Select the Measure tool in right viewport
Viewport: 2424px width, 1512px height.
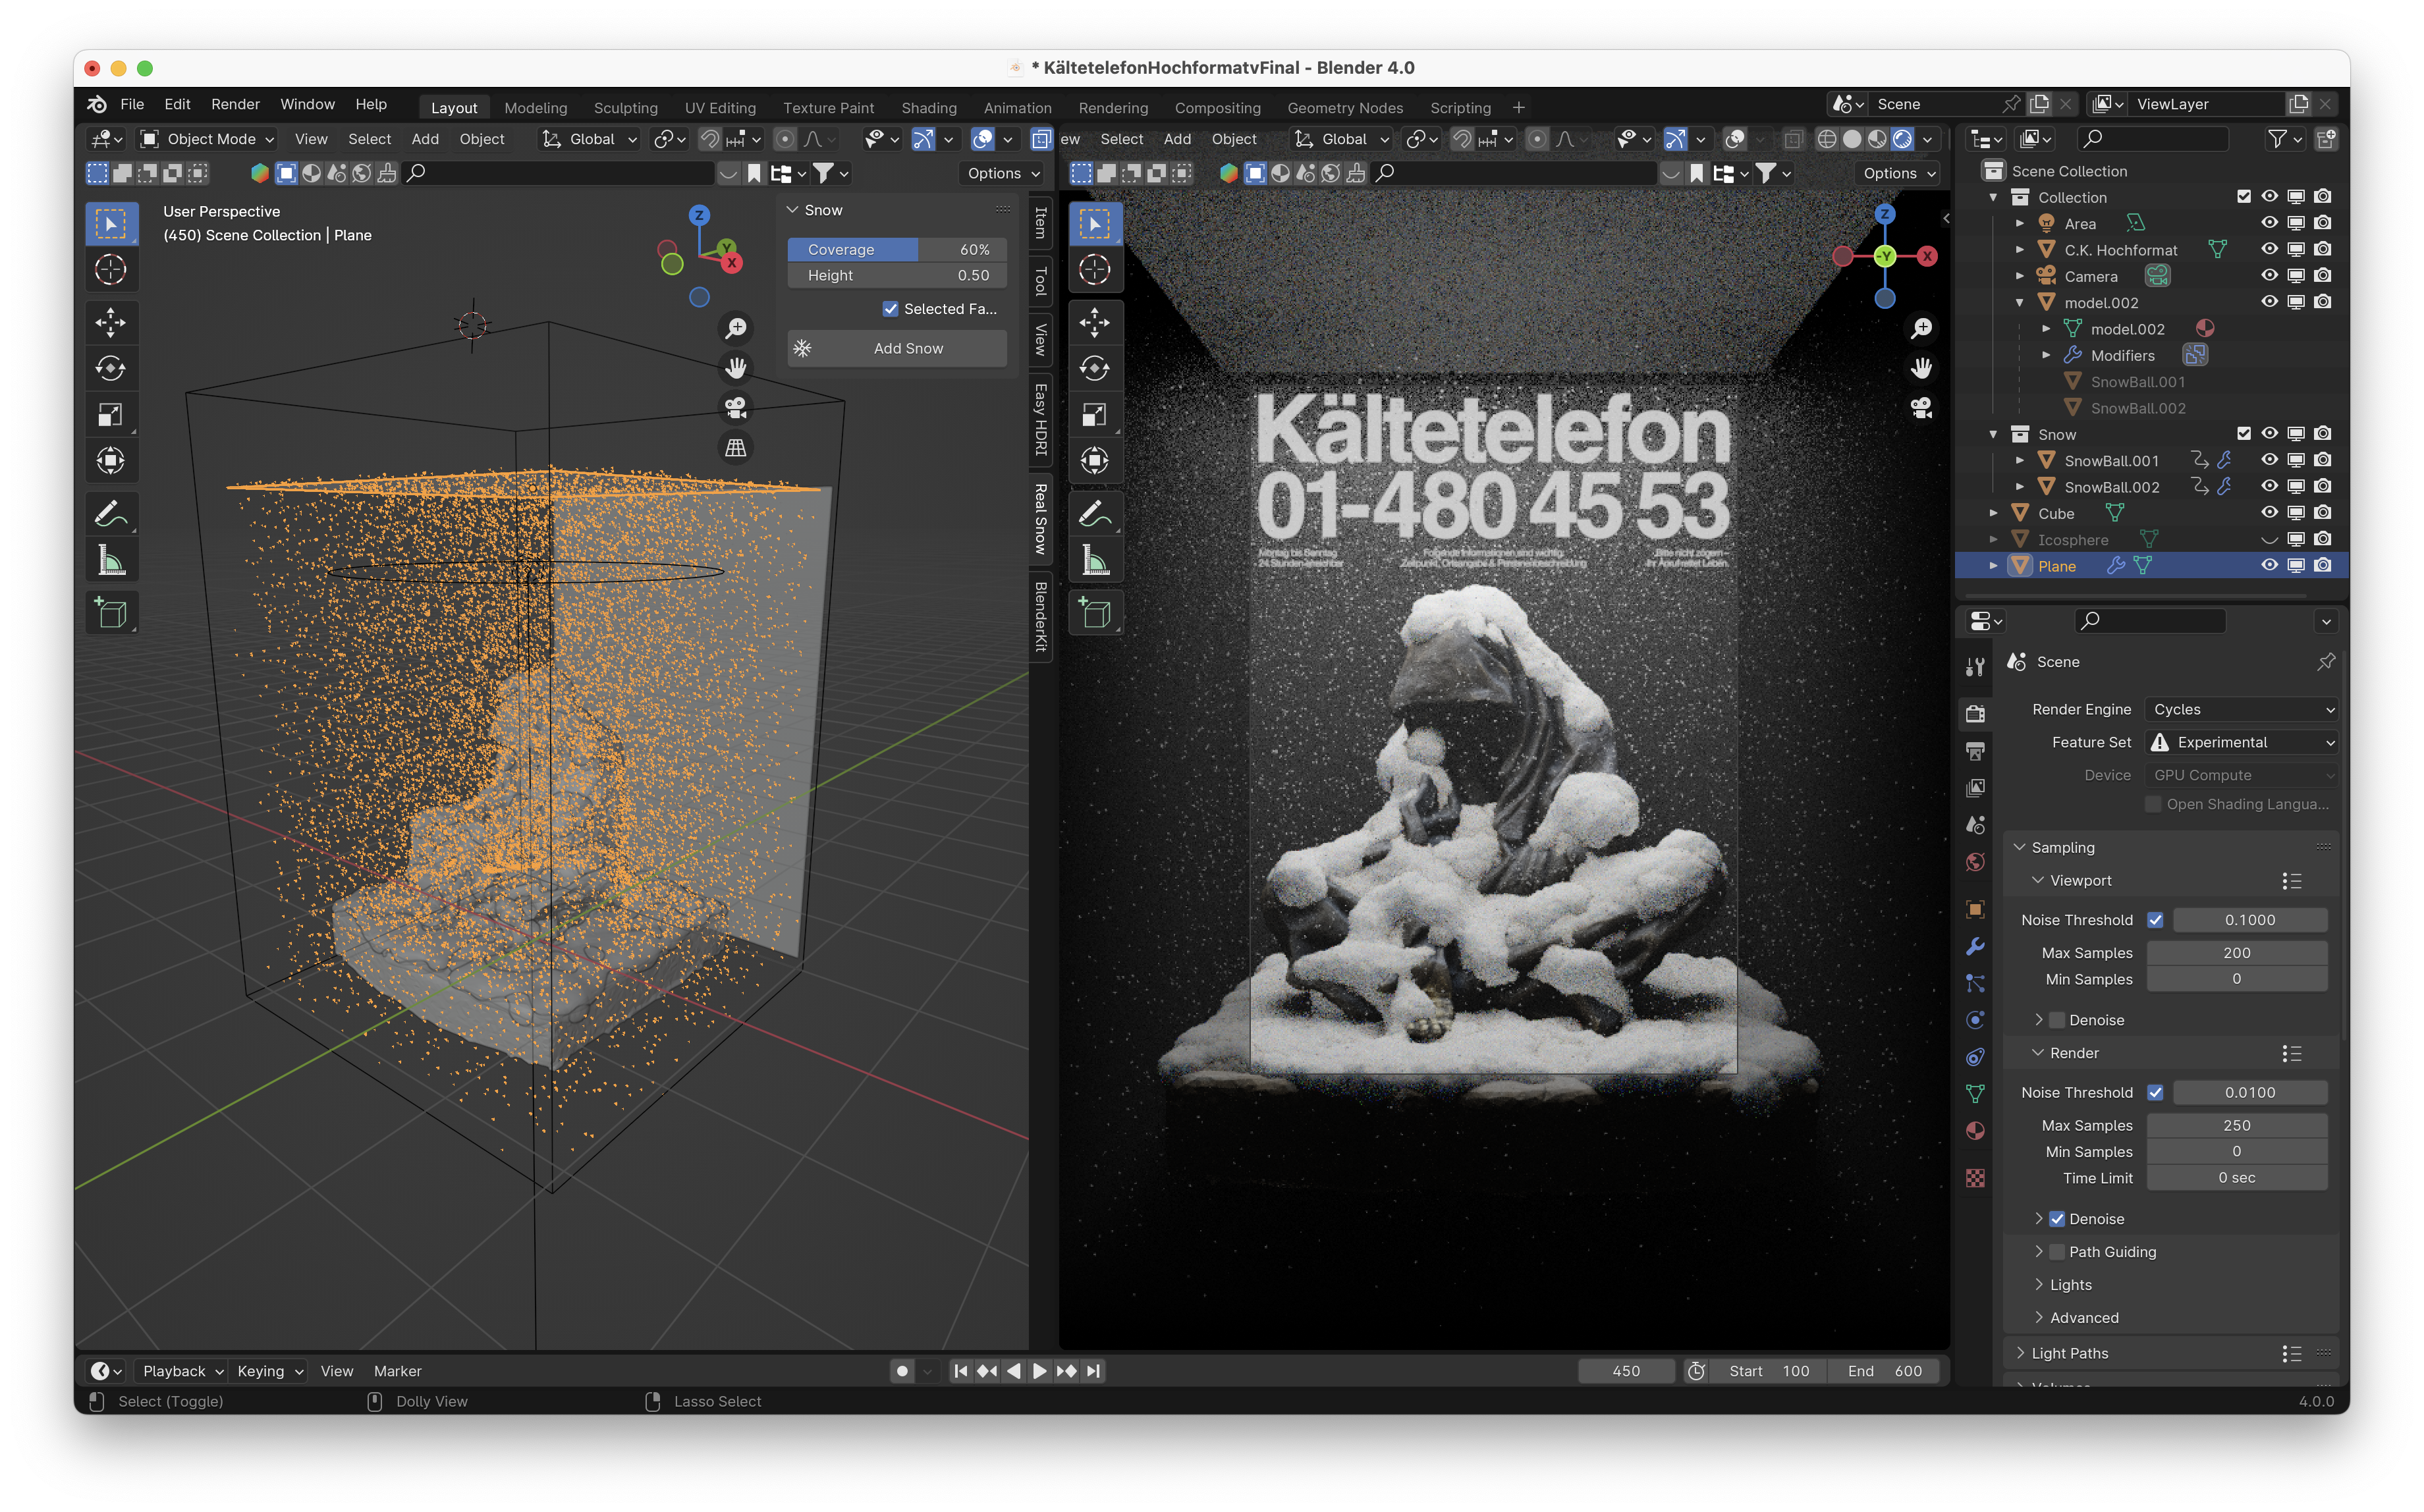point(1095,561)
